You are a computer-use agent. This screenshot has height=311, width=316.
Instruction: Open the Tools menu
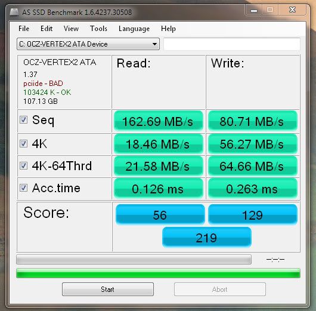tap(98, 29)
